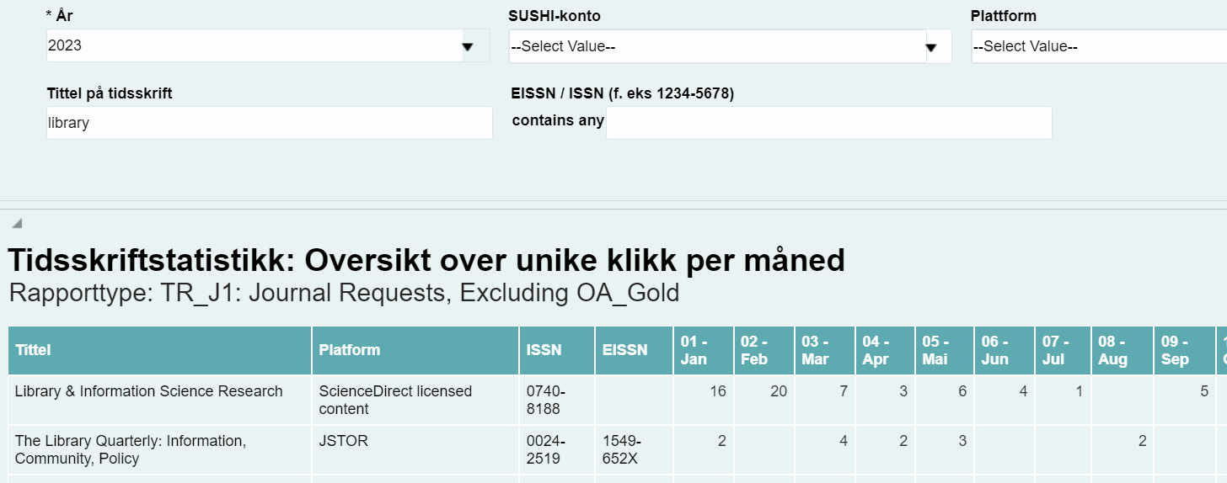Image resolution: width=1227 pixels, height=483 pixels.
Task: Open the Plattform select value dropdown
Action: coord(1096,47)
